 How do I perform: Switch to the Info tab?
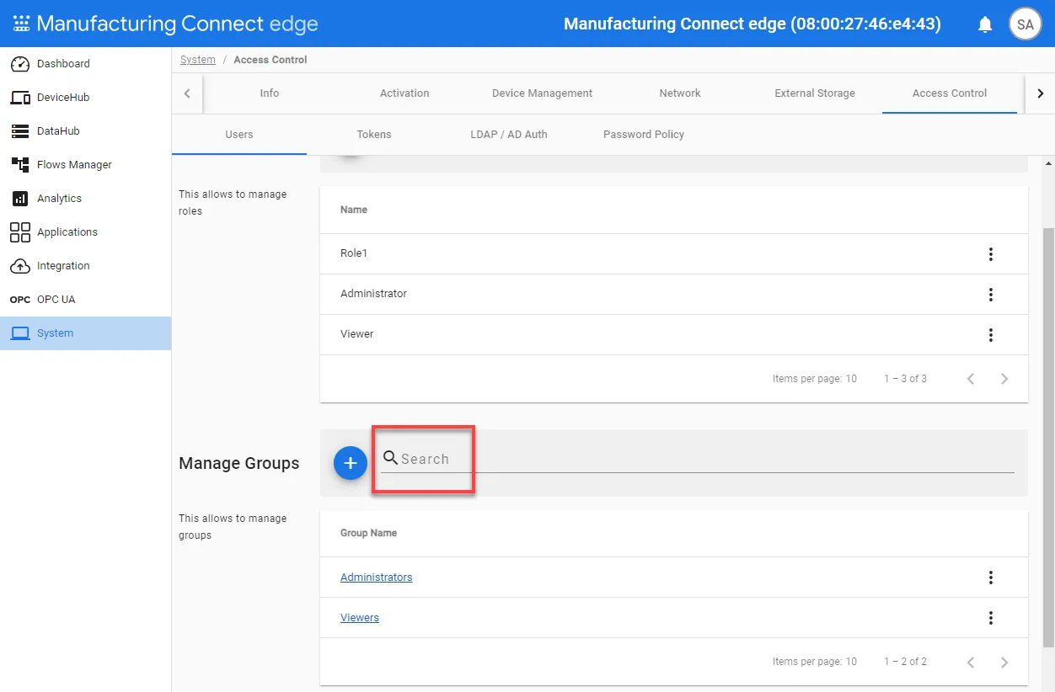pyautogui.click(x=270, y=93)
